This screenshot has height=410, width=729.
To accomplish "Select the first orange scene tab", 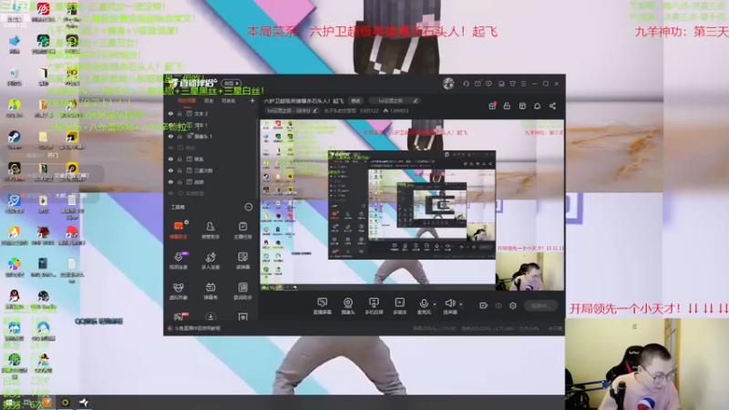I will point(187,100).
